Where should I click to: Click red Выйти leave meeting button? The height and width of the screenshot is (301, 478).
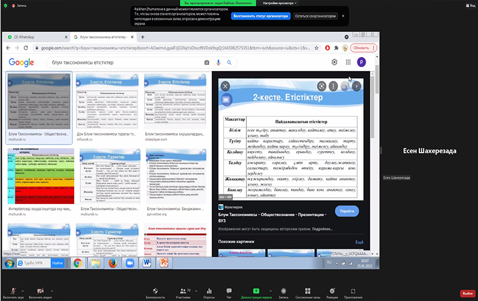(x=467, y=293)
